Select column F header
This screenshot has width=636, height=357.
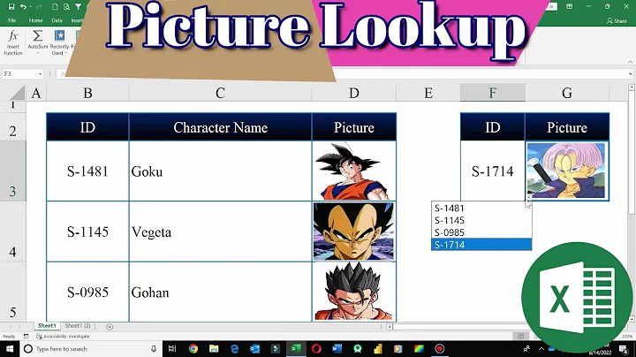492,93
